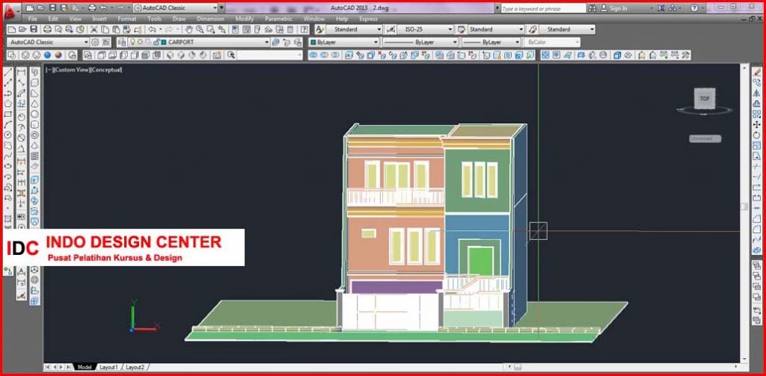Open the Parametric menu
766x376 pixels.
pyautogui.click(x=278, y=19)
